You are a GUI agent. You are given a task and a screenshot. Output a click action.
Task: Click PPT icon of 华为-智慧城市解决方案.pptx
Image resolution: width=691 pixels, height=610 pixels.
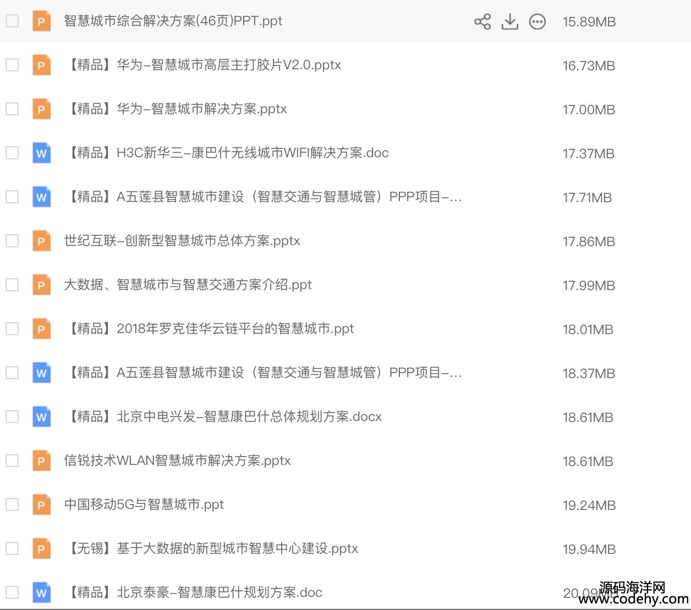point(41,109)
